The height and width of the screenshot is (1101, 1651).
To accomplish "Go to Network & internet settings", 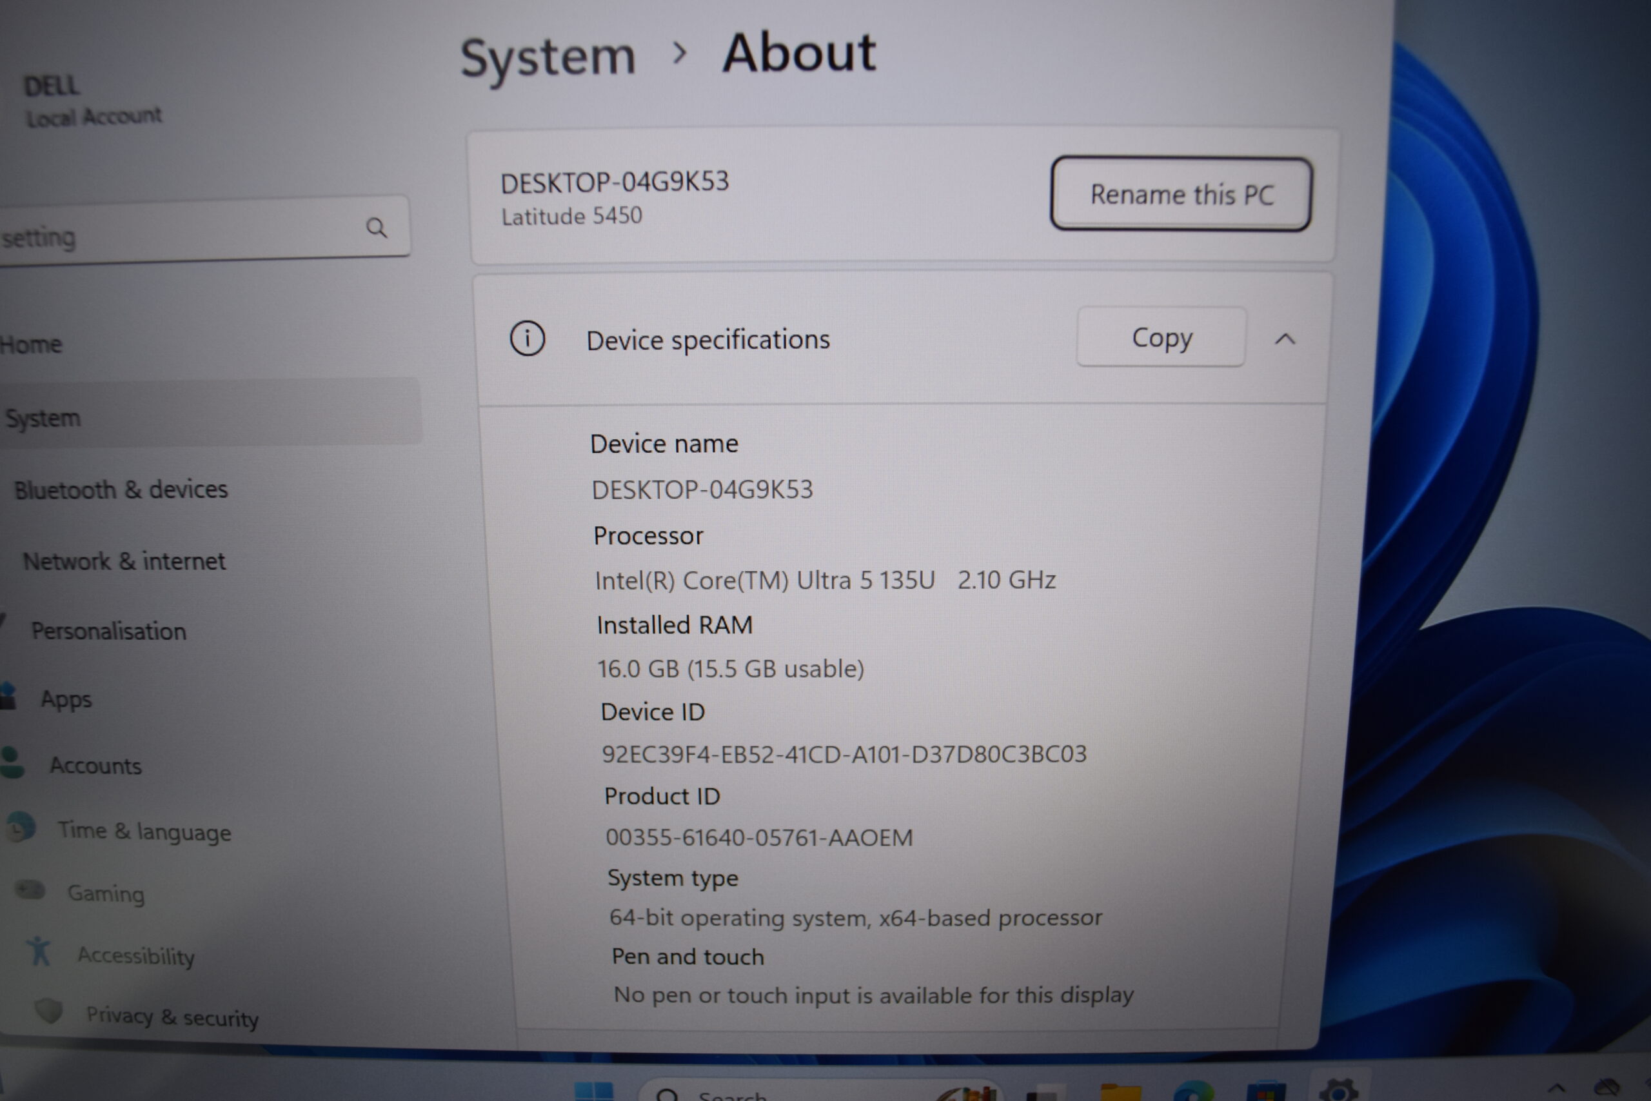I will tap(124, 562).
